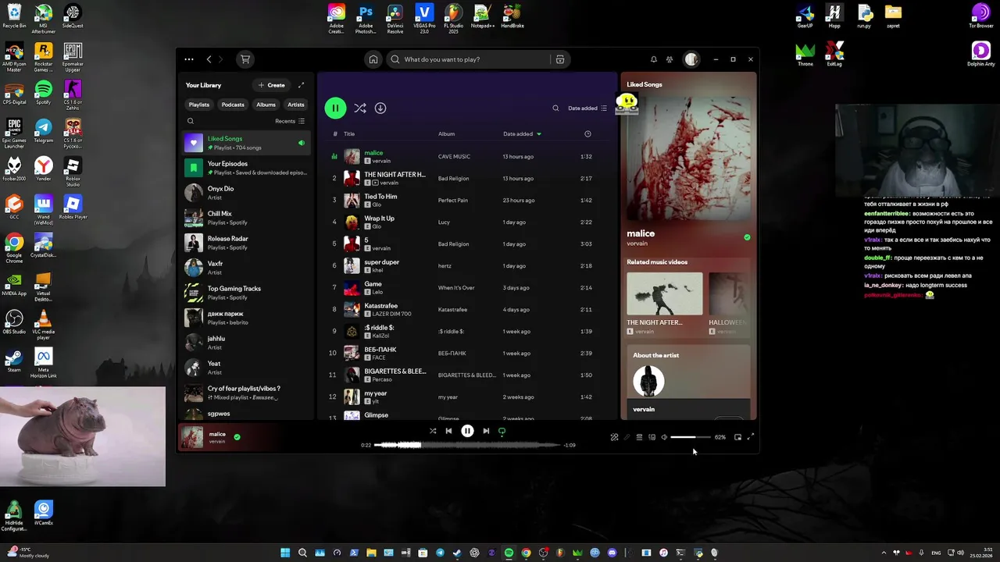Sort by the Date added column header
Screen dimensions: 1000x562
point(522,134)
